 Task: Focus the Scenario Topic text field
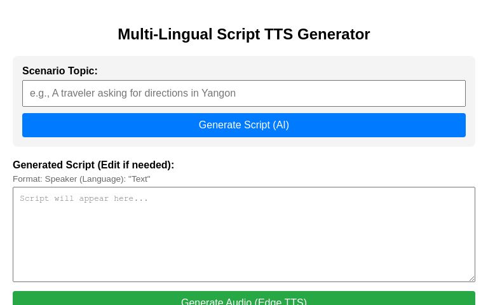click(244, 93)
